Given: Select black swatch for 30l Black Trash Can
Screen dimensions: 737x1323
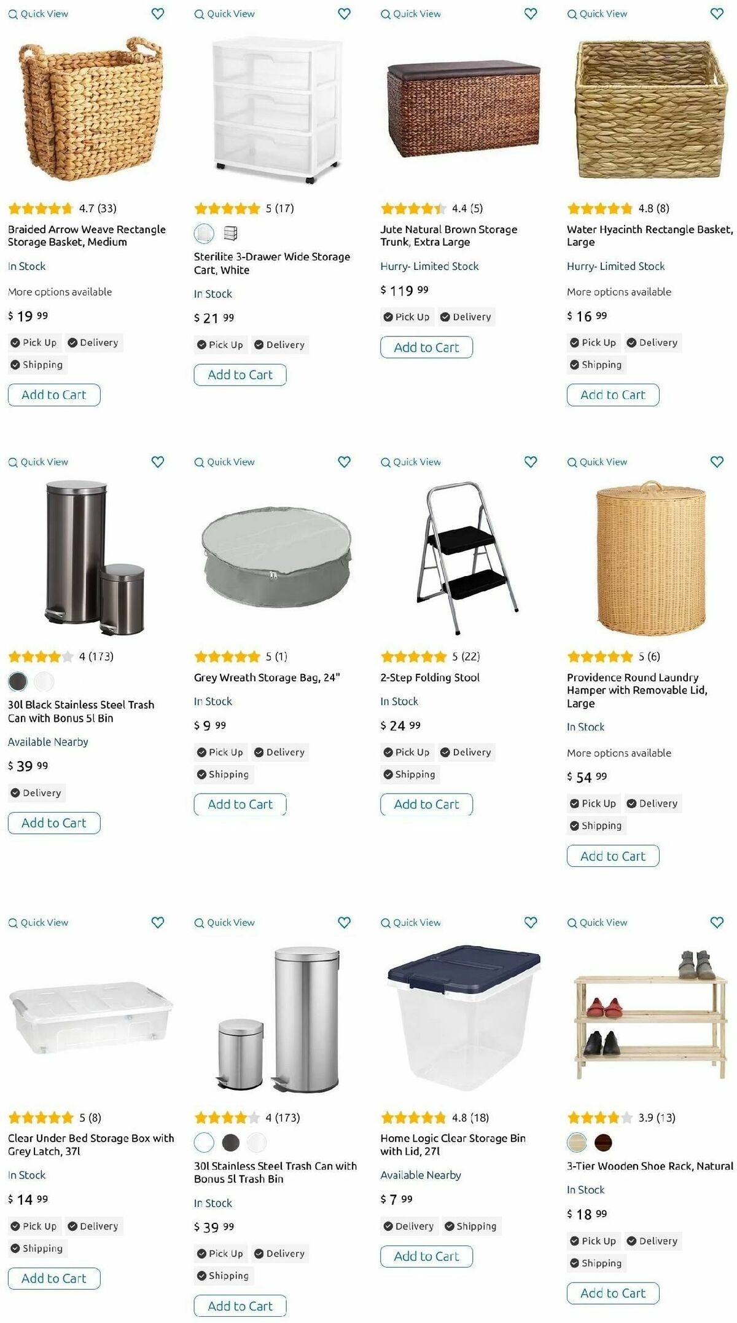Looking at the screenshot, I should [18, 681].
